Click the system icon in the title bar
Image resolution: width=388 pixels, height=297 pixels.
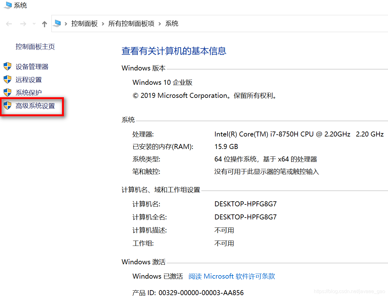(x=7, y=5)
